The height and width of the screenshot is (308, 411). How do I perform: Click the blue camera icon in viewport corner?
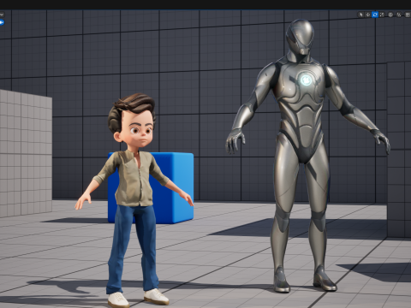tap(2, 22)
